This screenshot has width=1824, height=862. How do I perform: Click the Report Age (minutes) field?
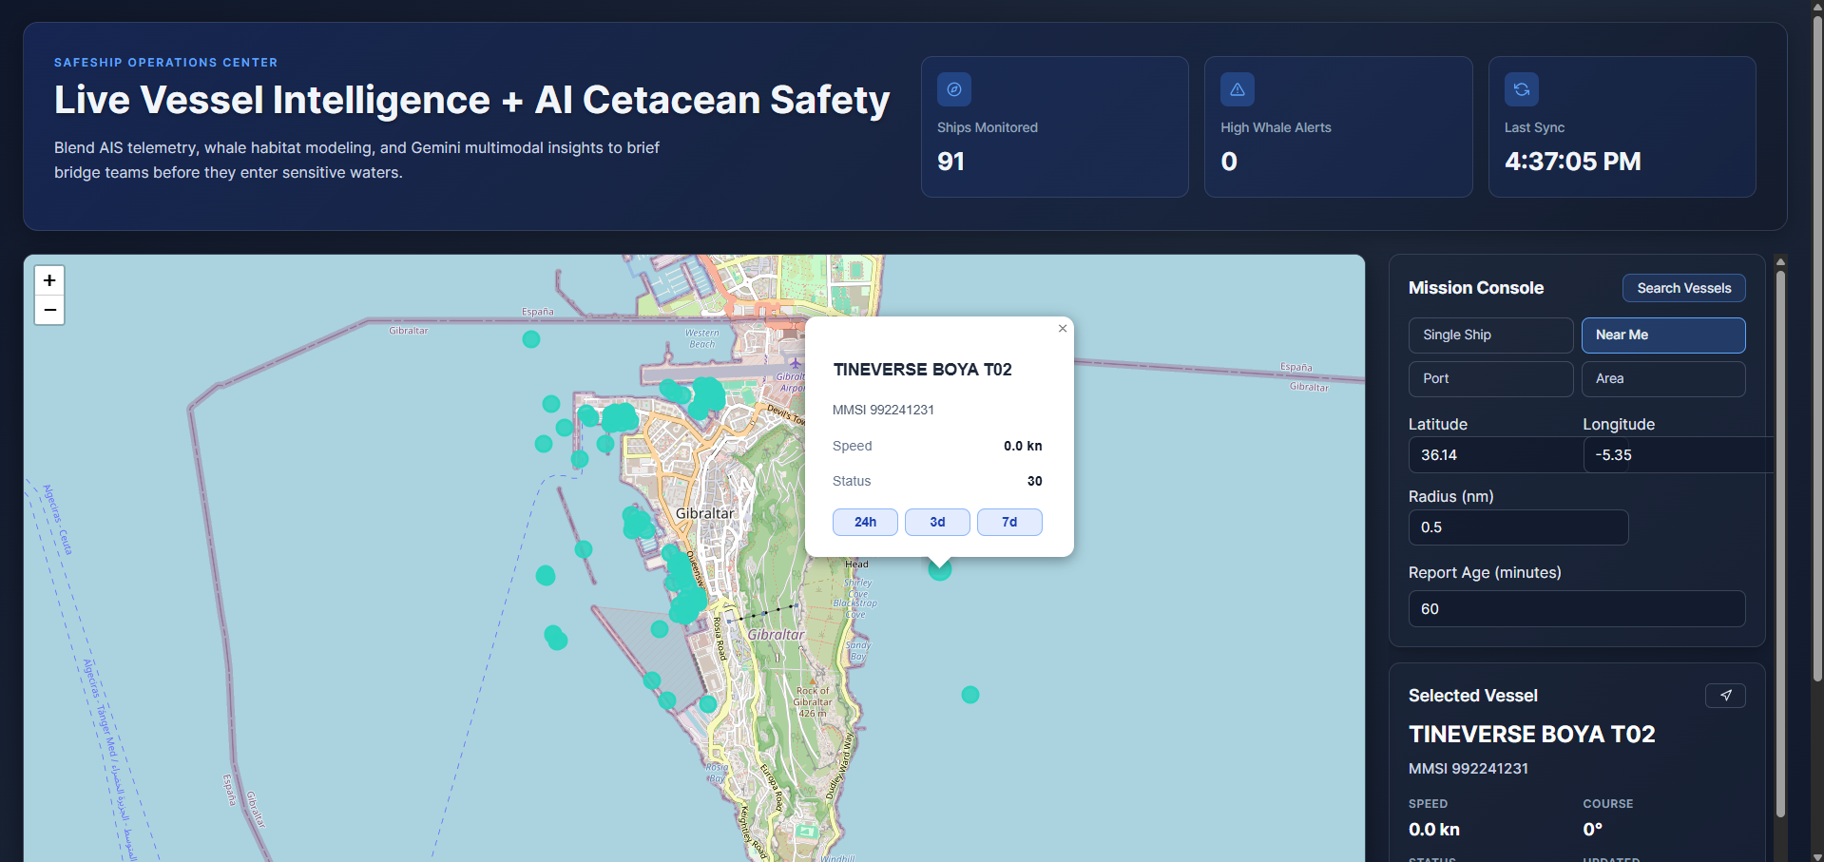point(1577,609)
